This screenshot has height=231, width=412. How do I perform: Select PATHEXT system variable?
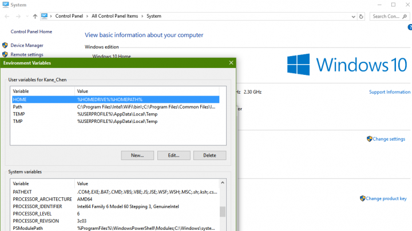(x=116, y=192)
